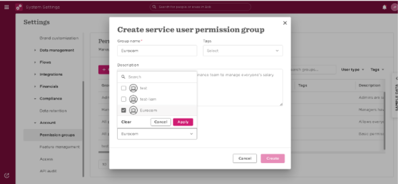Clear the service user selection
The height and width of the screenshot is (184, 398).
(126, 122)
